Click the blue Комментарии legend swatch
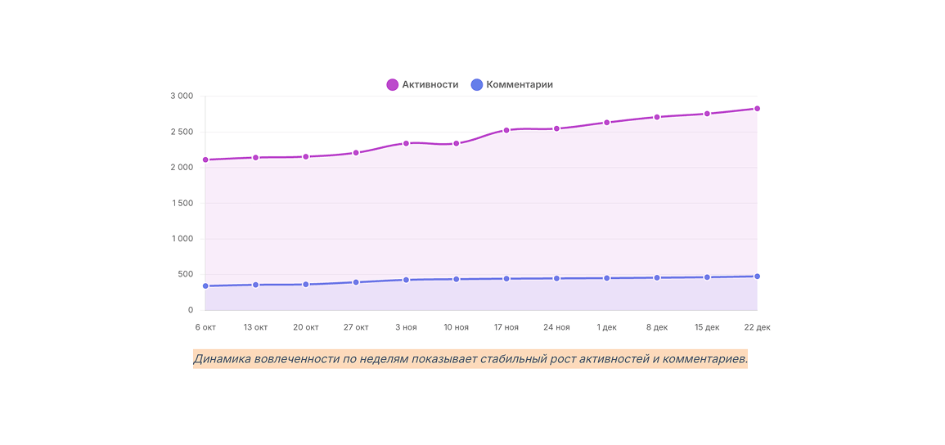The image size is (945, 445). (x=477, y=84)
